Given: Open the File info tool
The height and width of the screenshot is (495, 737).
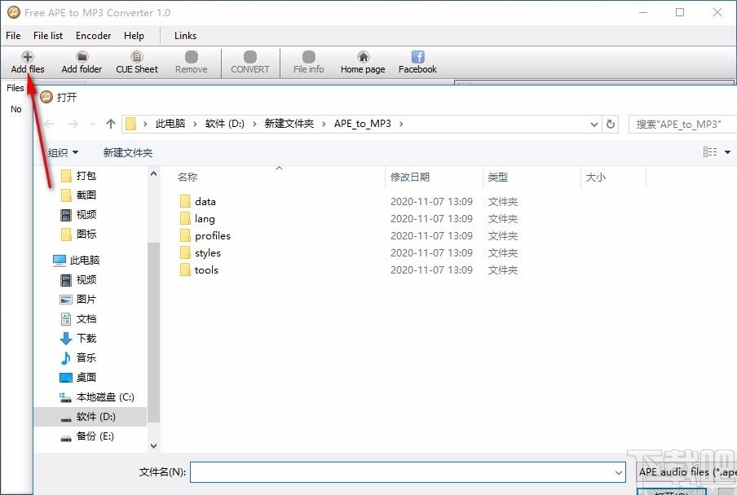Looking at the screenshot, I should [308, 63].
